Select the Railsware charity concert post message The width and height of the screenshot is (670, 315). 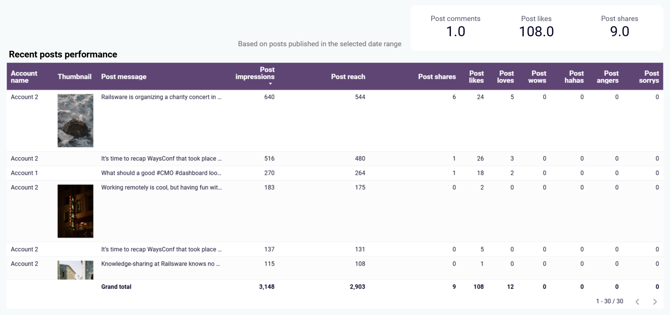161,97
